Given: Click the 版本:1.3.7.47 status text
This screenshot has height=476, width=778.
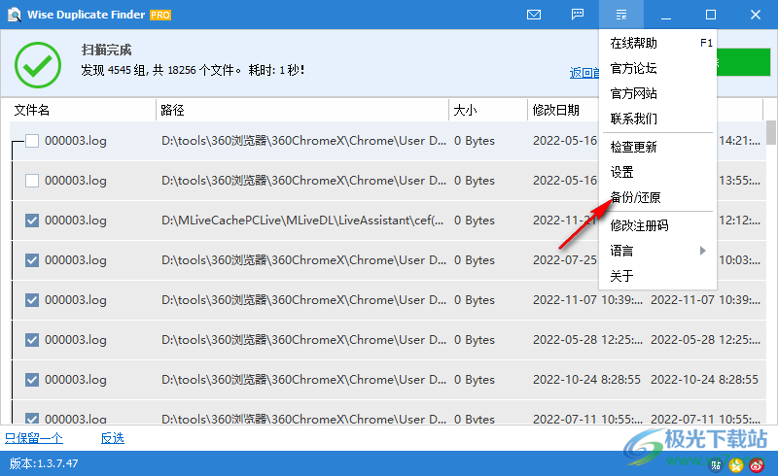Looking at the screenshot, I should [44, 463].
